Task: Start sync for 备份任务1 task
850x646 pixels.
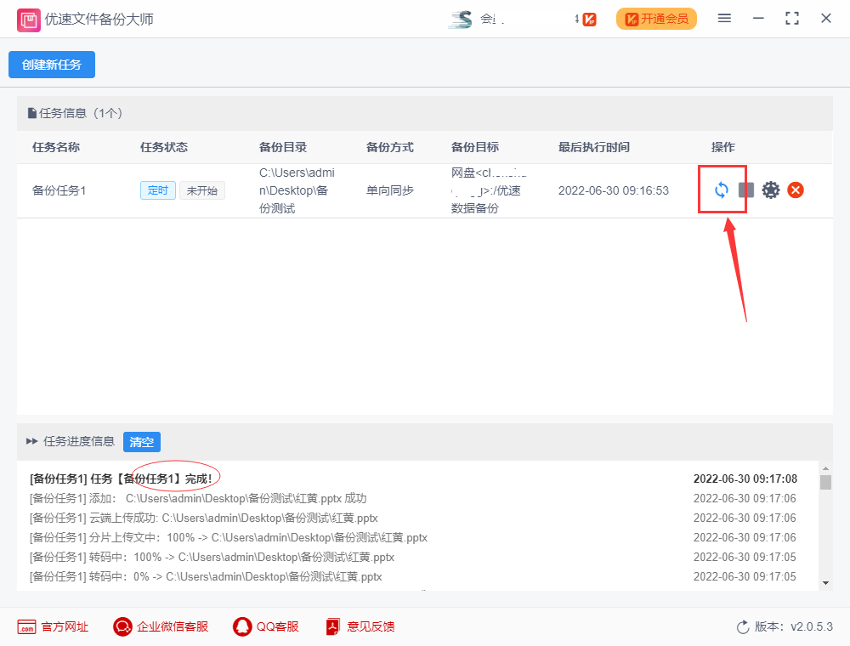Action: pyautogui.click(x=722, y=190)
